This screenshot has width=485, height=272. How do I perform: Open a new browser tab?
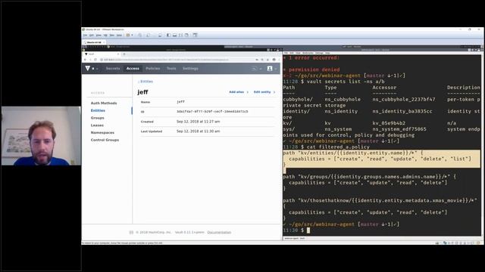[124, 54]
